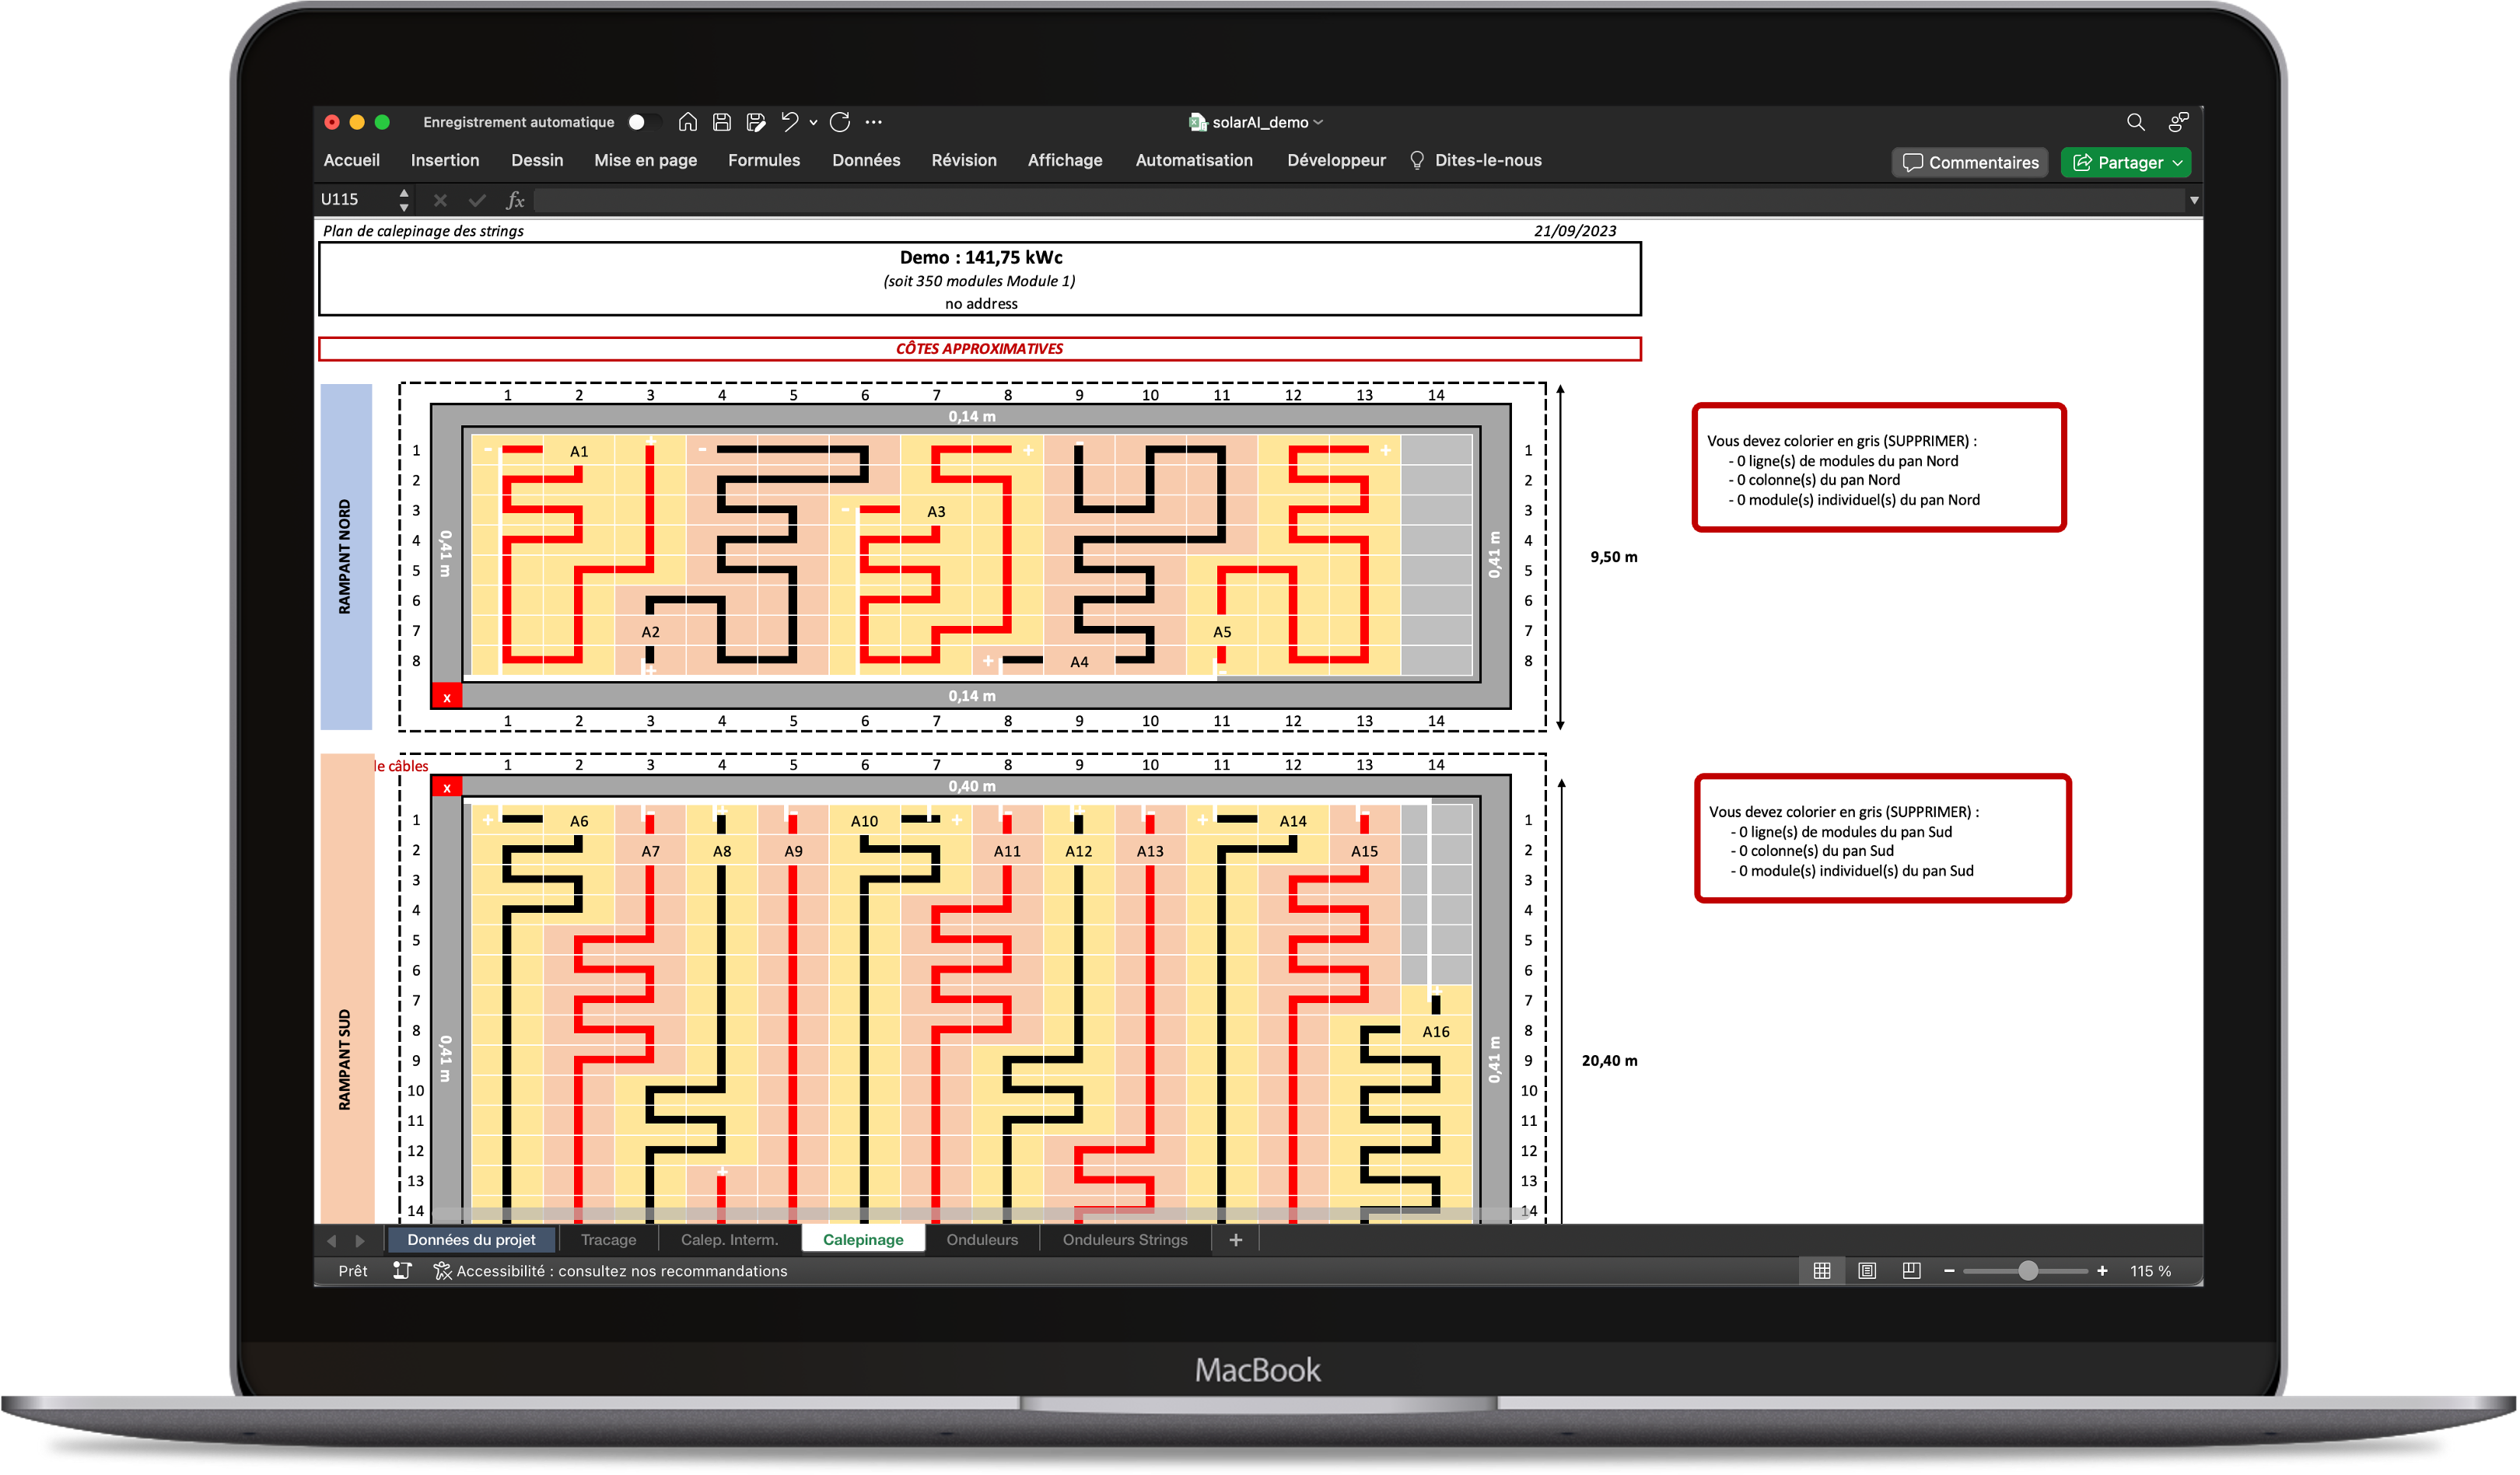Image resolution: width=2520 pixels, height=1475 pixels.
Task: Click the Demo : 141,75 kWc title cell
Action: click(980, 257)
